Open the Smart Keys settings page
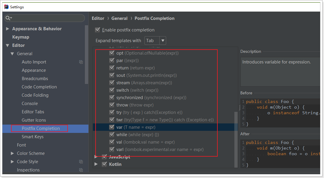The height and width of the screenshot is (178, 324). (32, 137)
